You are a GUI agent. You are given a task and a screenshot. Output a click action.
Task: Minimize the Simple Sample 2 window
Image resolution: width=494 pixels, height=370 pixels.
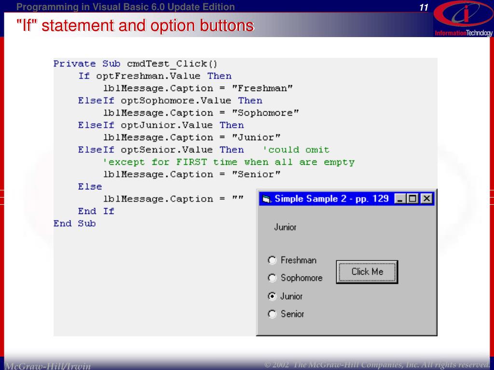(400, 198)
